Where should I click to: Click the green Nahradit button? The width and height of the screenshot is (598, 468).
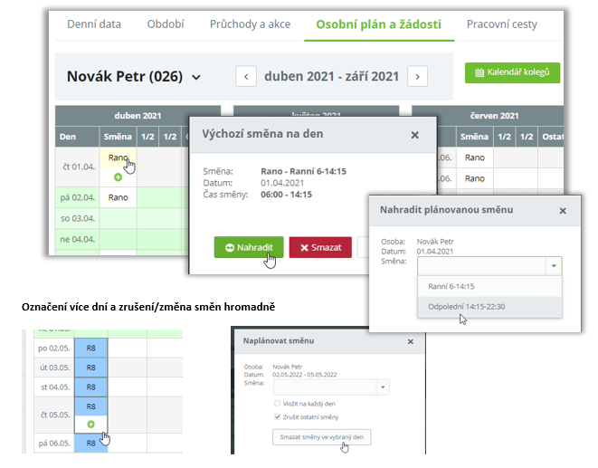pyautogui.click(x=249, y=247)
